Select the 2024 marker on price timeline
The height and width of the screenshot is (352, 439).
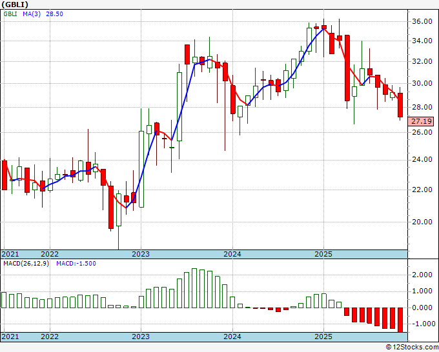click(232, 254)
